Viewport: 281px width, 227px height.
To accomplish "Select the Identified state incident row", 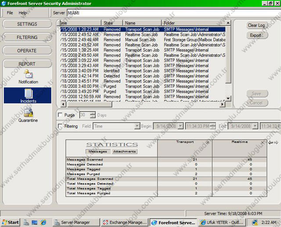I will (x=143, y=71).
